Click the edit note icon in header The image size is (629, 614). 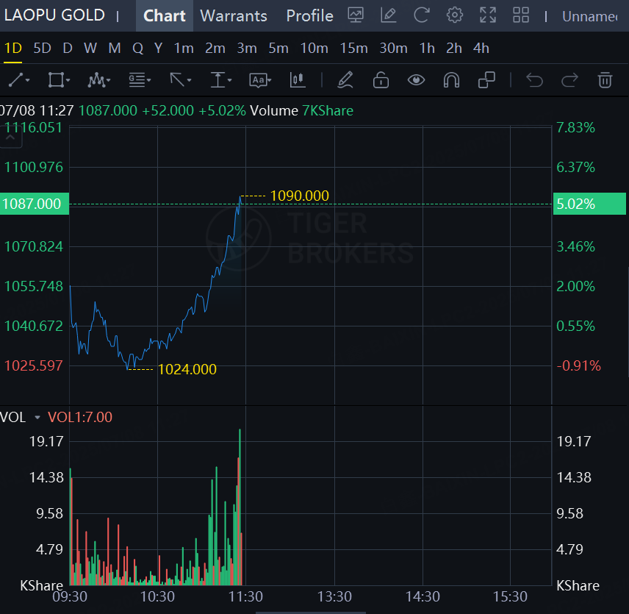tap(388, 15)
